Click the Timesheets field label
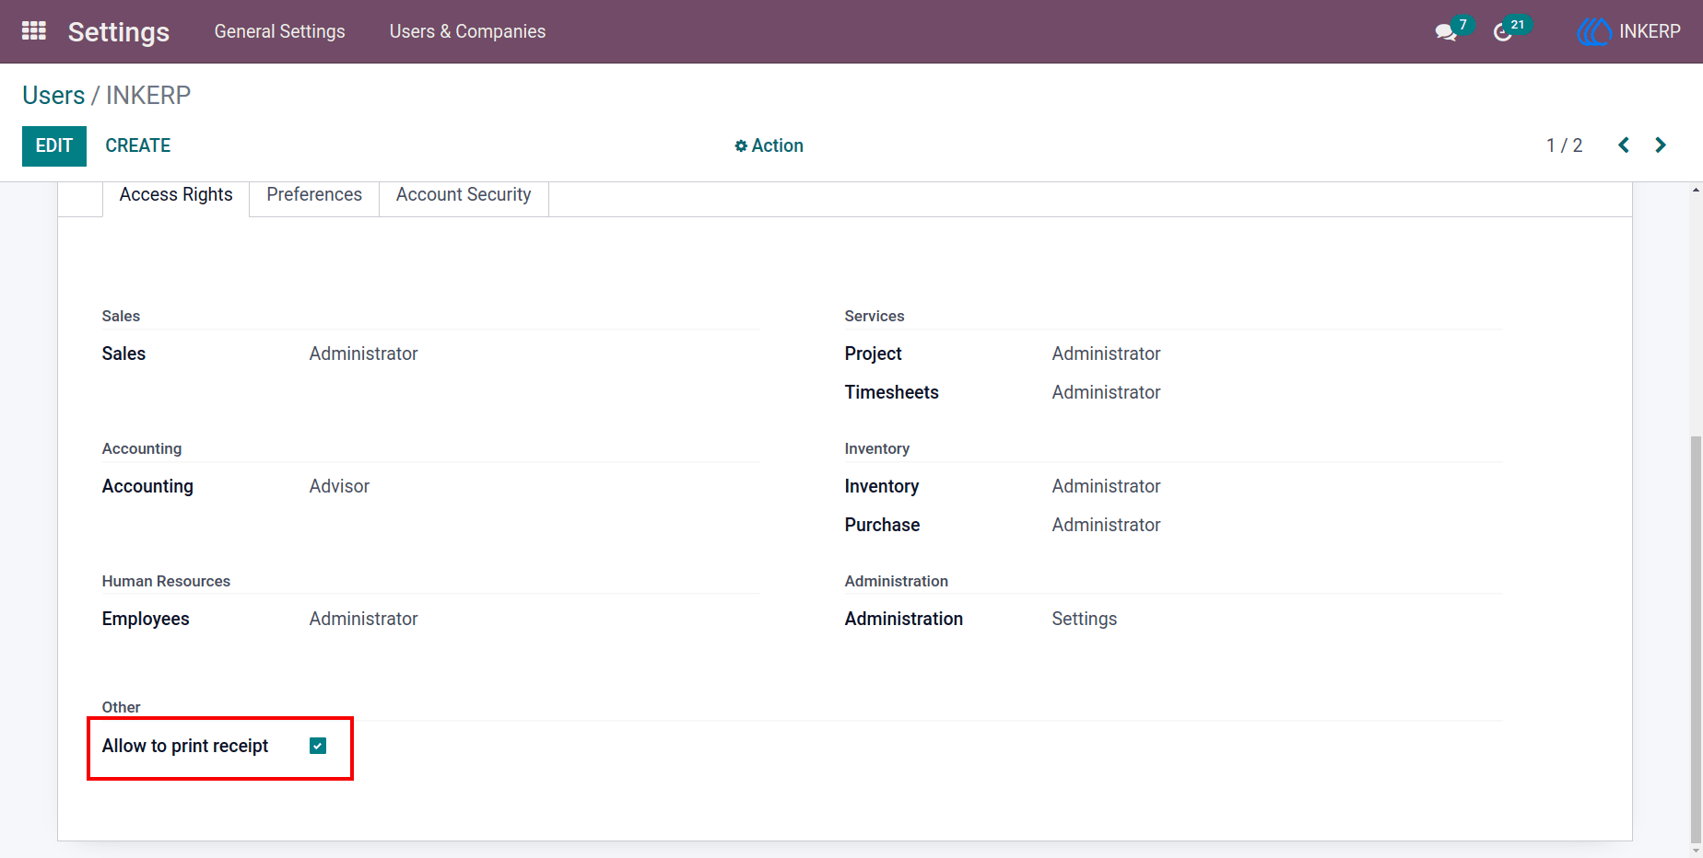The width and height of the screenshot is (1703, 858). point(892,392)
